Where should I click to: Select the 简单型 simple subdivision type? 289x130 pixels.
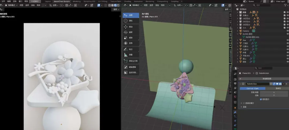pos(277,88)
